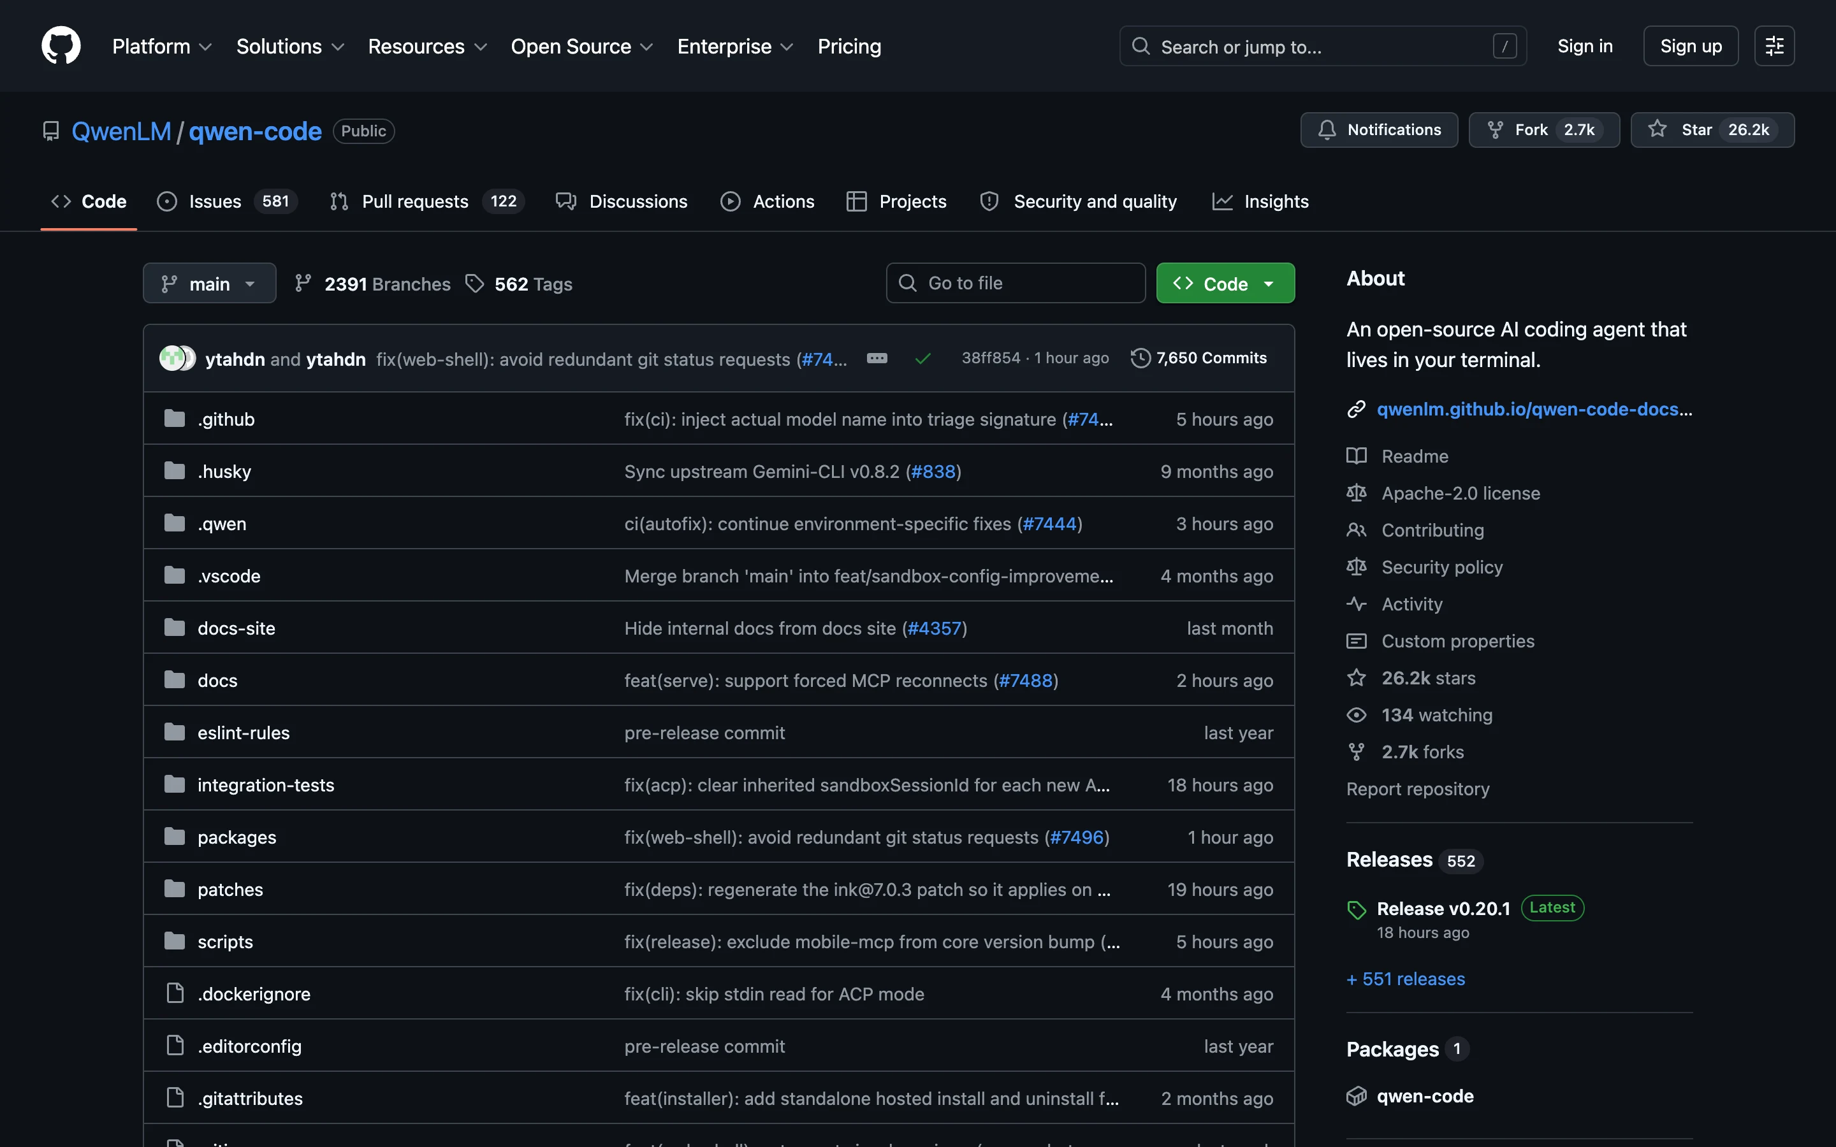Open the Security policy link

tap(1441, 567)
